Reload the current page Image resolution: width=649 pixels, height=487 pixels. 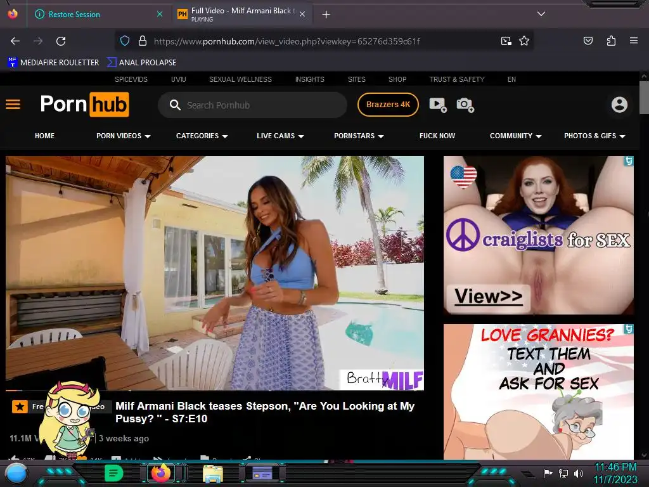click(x=61, y=41)
